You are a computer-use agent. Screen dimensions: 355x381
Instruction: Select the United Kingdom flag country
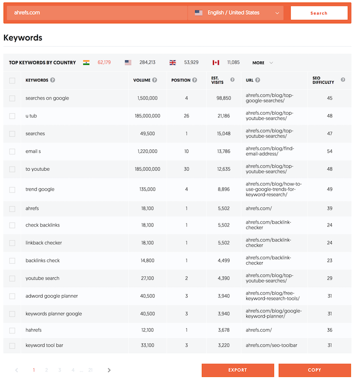click(x=172, y=62)
